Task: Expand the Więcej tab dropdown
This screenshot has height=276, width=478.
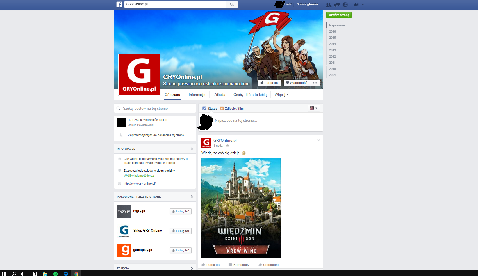Action: (281, 95)
